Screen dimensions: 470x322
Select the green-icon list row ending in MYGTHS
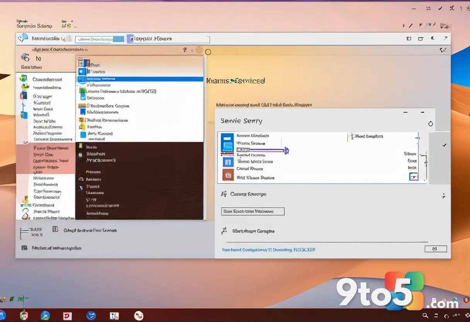117,91
